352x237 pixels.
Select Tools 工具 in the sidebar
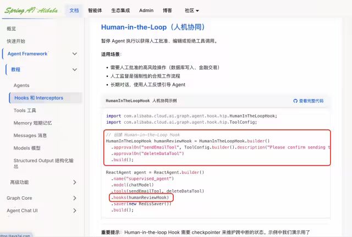pos(25,111)
